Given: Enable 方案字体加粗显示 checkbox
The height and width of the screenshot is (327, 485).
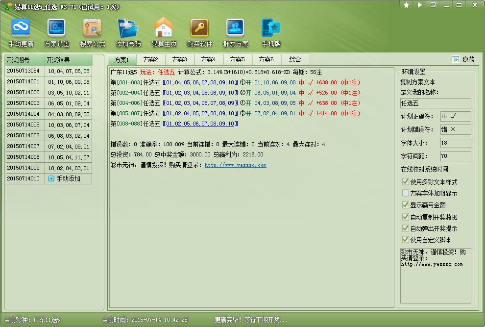Looking at the screenshot, I should point(405,193).
